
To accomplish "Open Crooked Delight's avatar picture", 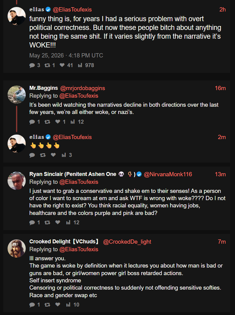I will point(17,248).
